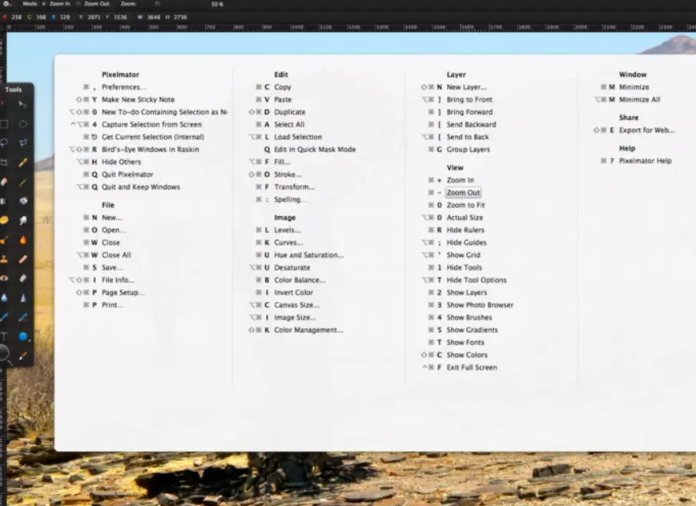Image resolution: width=696 pixels, height=506 pixels.
Task: Select the Blur water-drop tool
Action: tap(4, 298)
